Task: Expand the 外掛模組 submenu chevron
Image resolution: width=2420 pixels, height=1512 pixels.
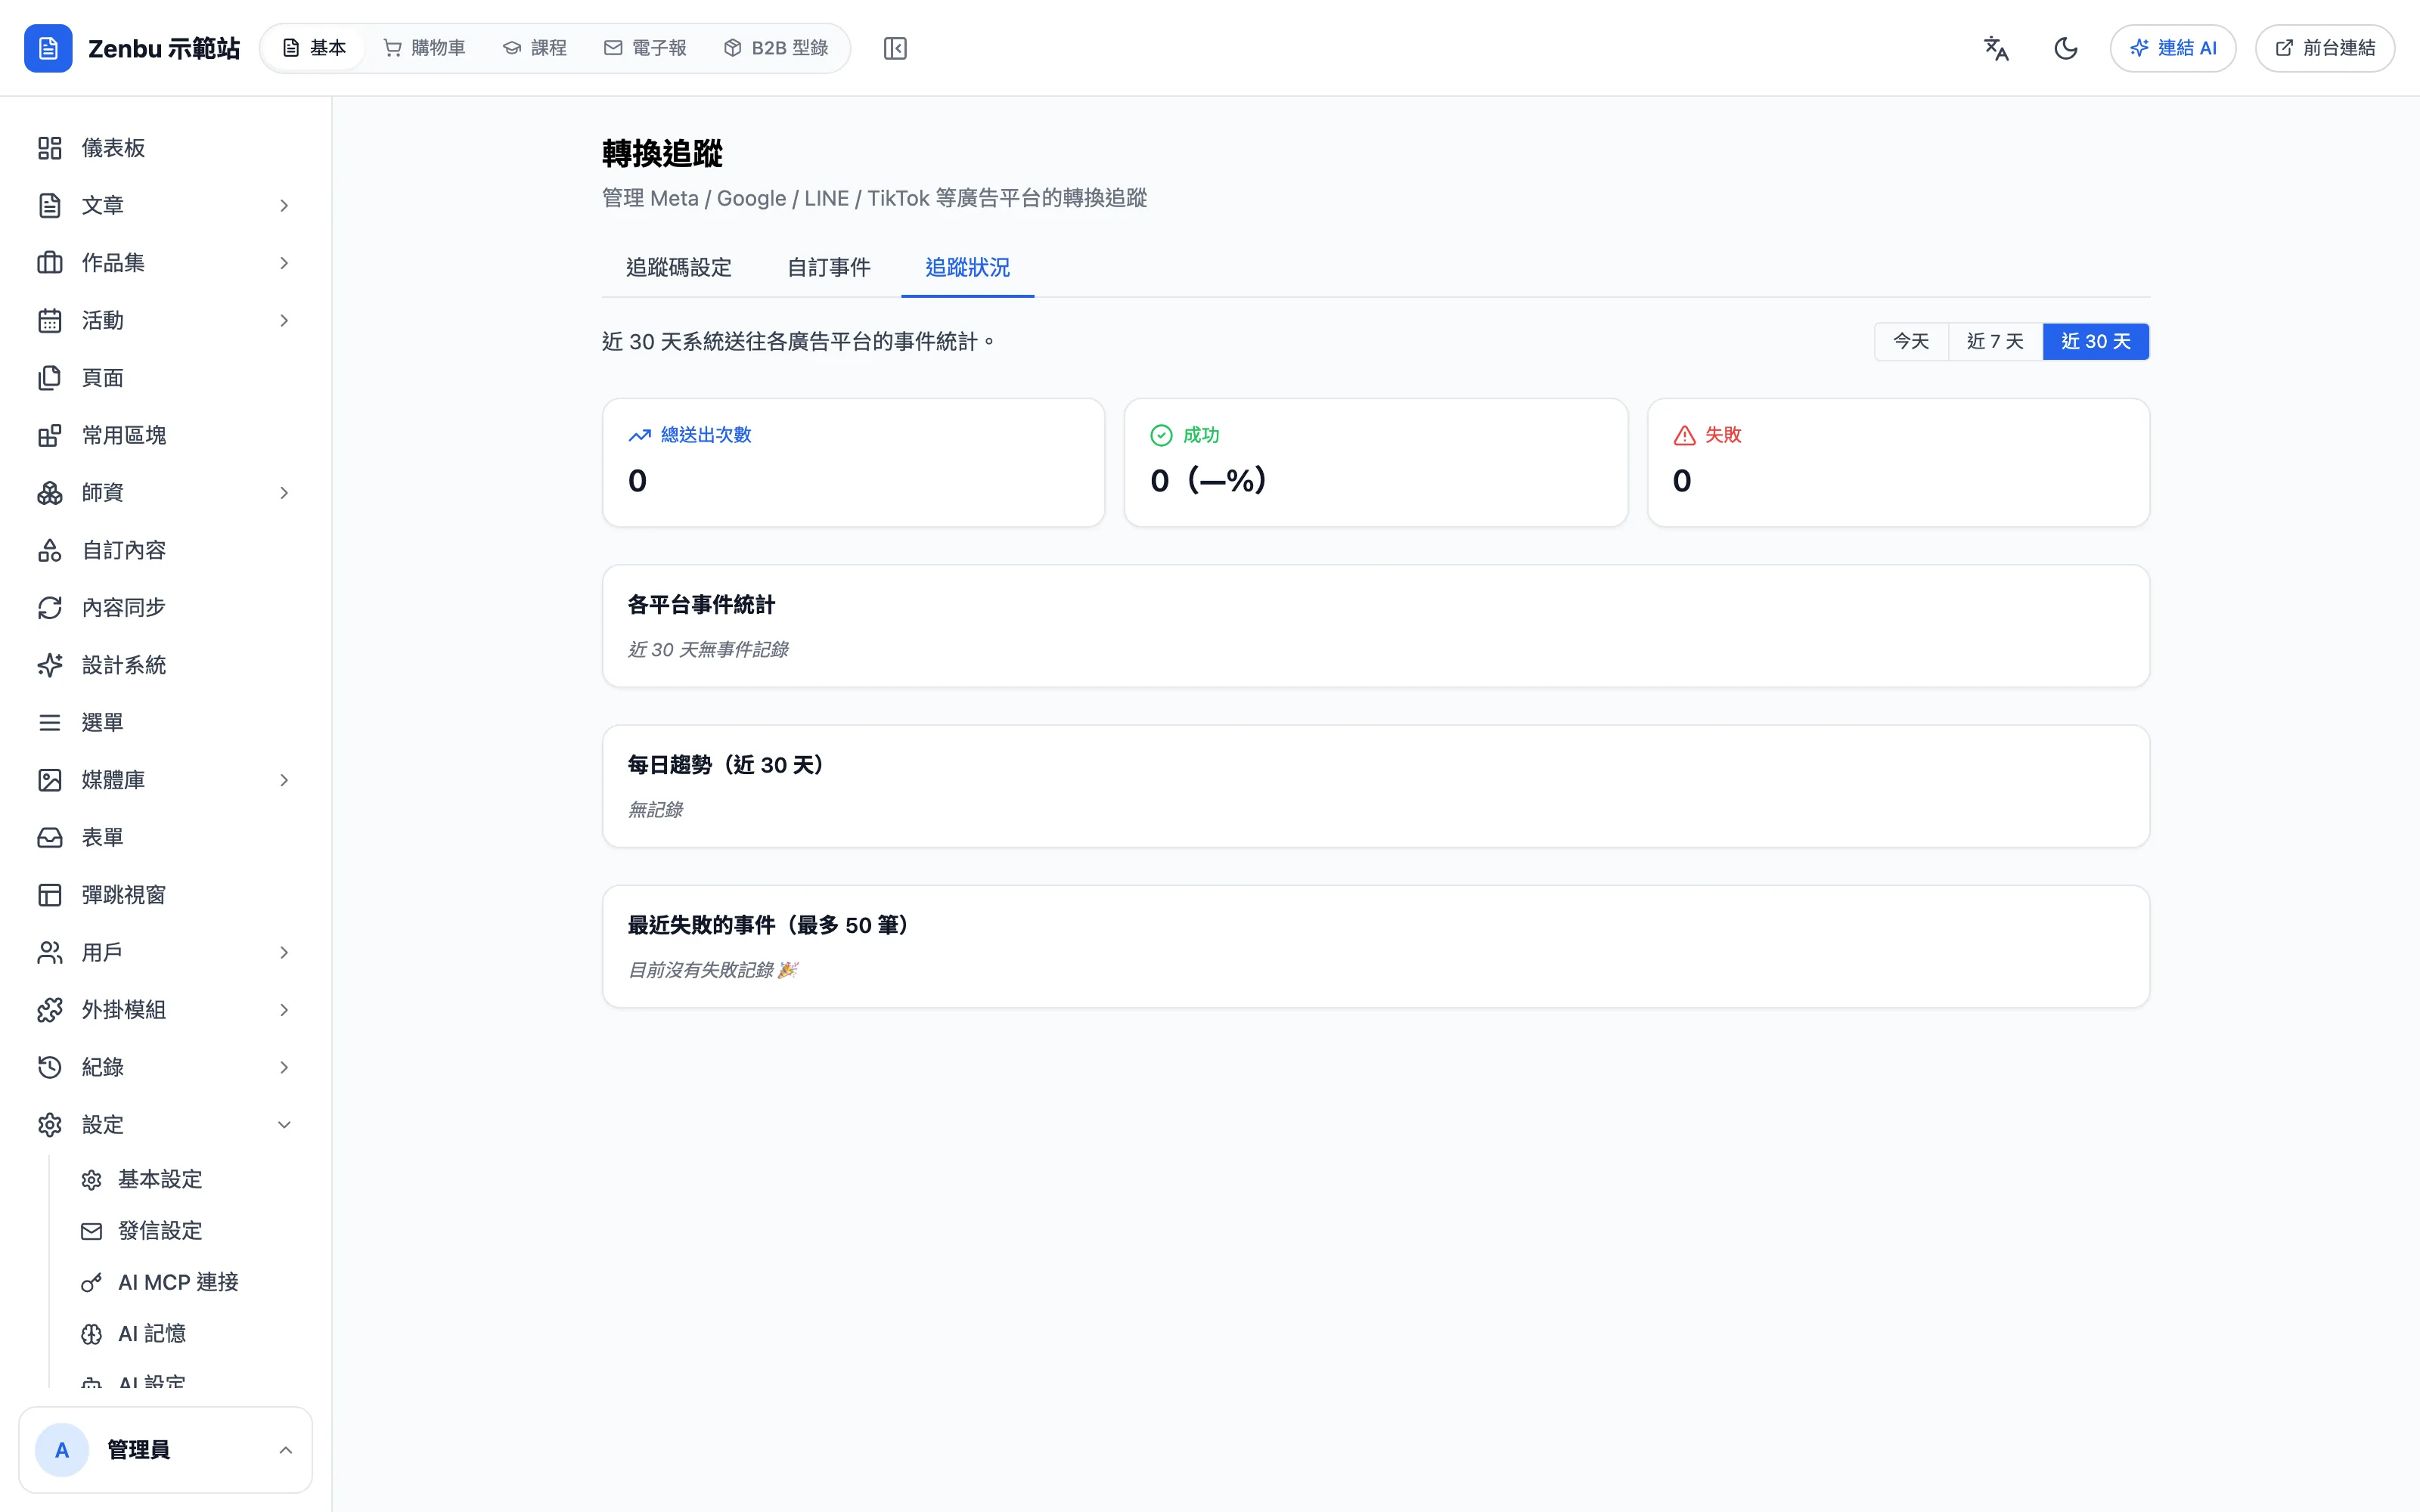Action: pos(284,1010)
